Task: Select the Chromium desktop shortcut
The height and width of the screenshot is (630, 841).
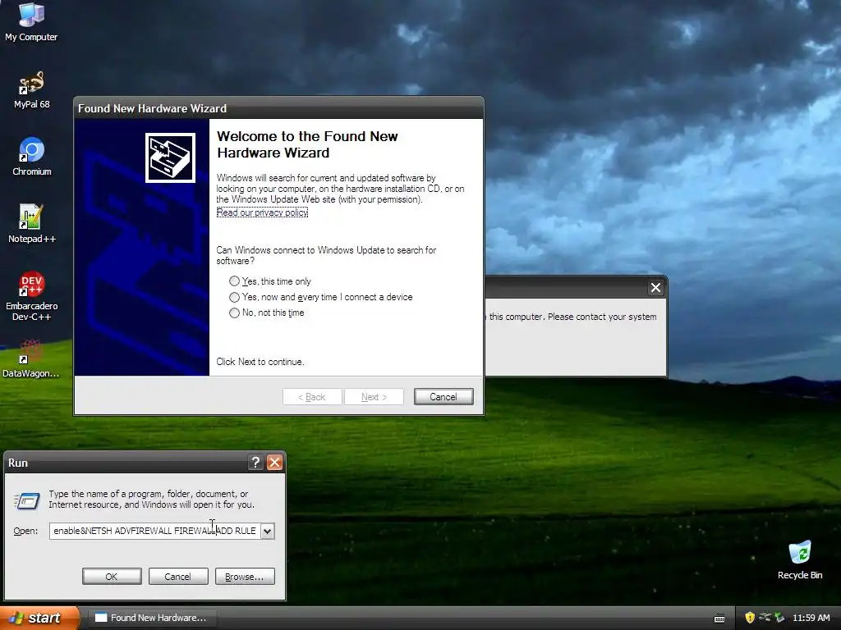Action: coord(32,157)
